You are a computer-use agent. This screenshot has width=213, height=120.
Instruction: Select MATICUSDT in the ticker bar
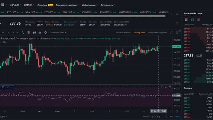(x=128, y=12)
